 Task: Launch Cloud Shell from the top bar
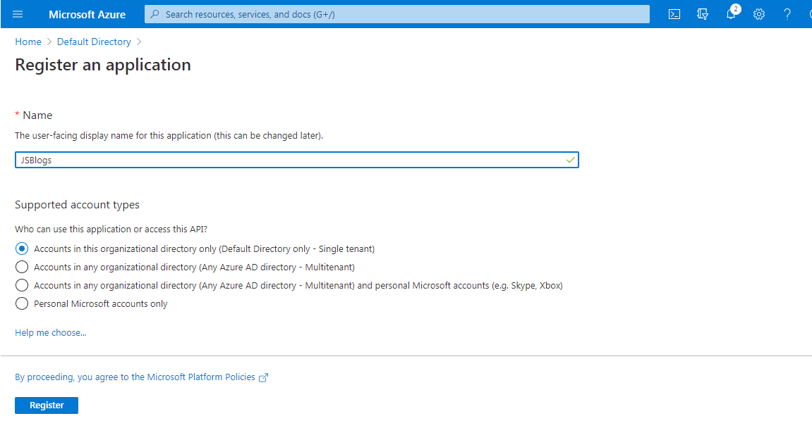[x=674, y=14]
